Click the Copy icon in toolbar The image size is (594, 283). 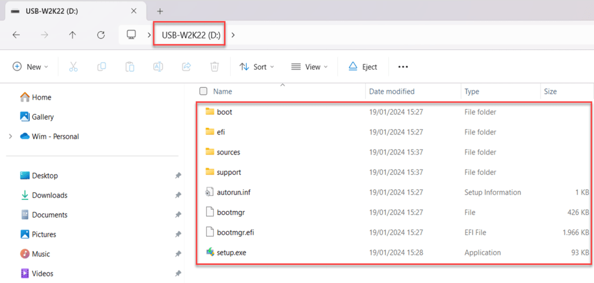(x=102, y=67)
